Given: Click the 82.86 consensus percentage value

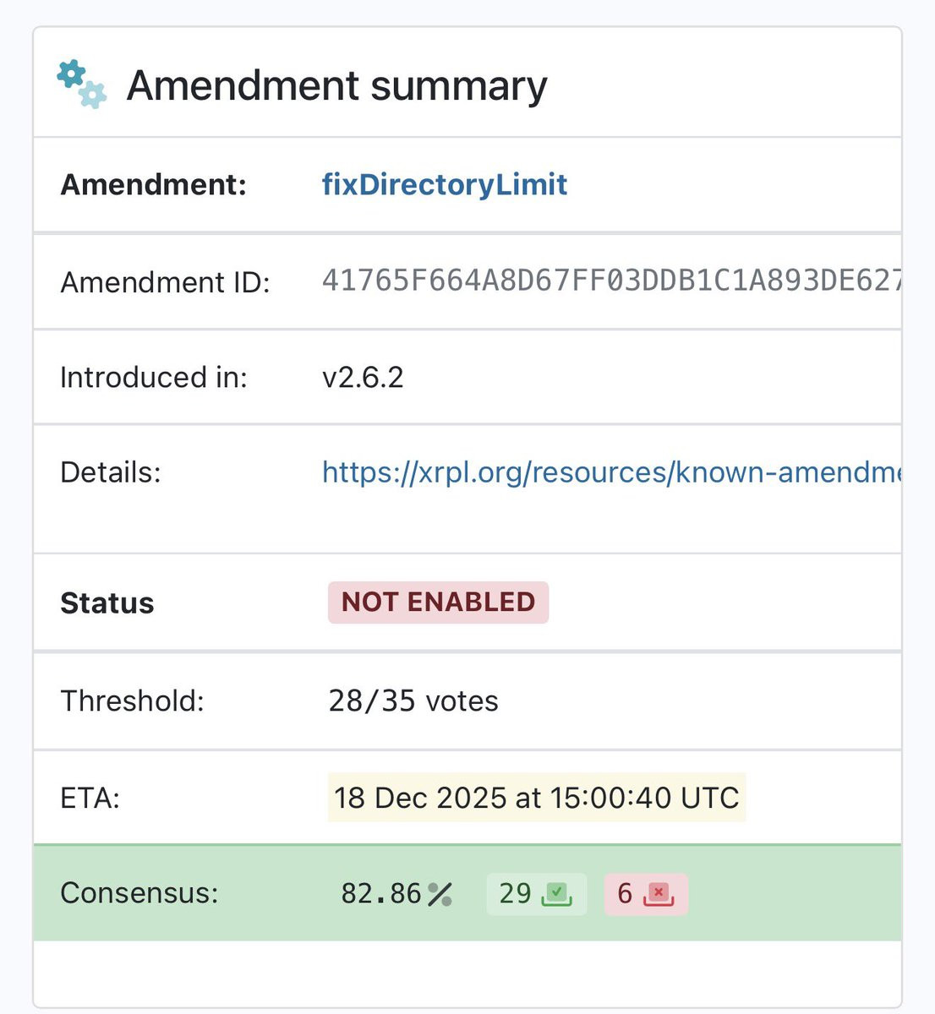Looking at the screenshot, I should point(381,894).
